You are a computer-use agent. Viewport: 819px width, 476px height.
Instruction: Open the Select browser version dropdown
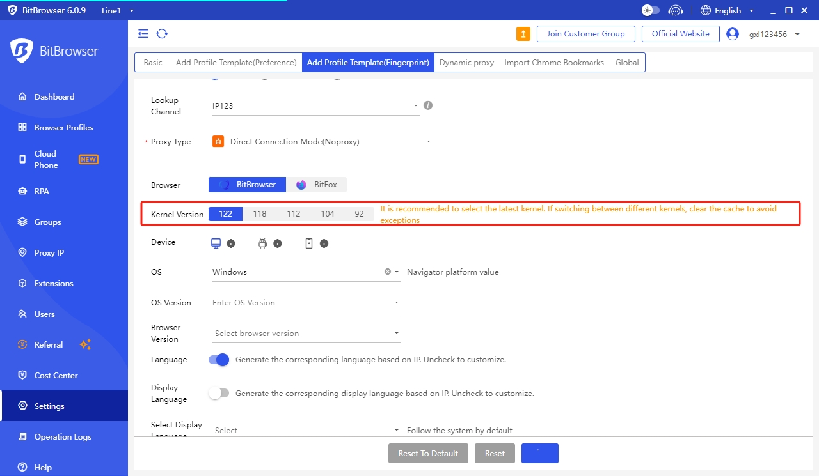[x=306, y=334]
